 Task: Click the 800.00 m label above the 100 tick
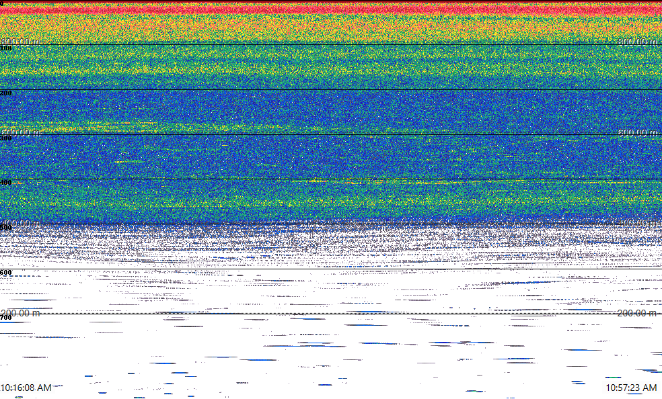click(x=21, y=41)
